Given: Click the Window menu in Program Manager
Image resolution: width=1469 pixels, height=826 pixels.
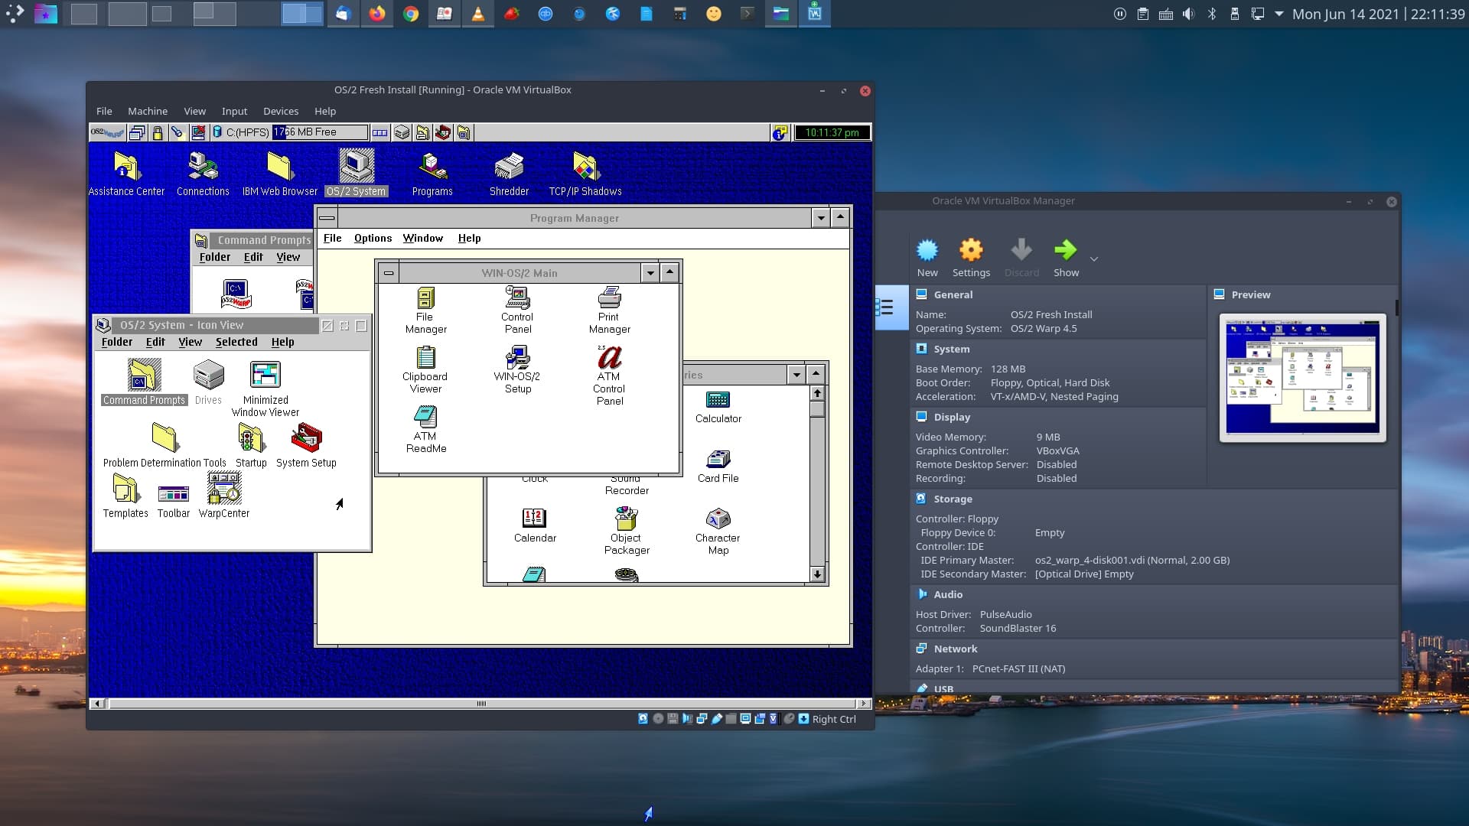Looking at the screenshot, I should click(422, 238).
